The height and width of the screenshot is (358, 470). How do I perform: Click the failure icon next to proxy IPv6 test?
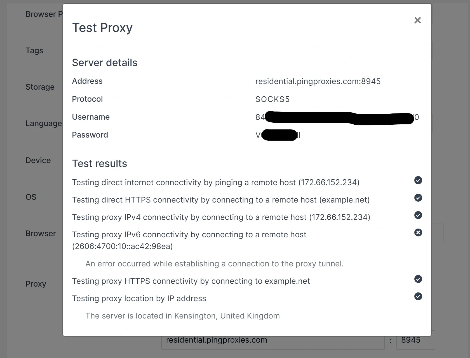pyautogui.click(x=418, y=233)
